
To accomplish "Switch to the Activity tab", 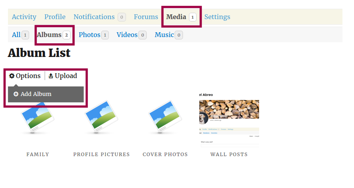I will [24, 17].
